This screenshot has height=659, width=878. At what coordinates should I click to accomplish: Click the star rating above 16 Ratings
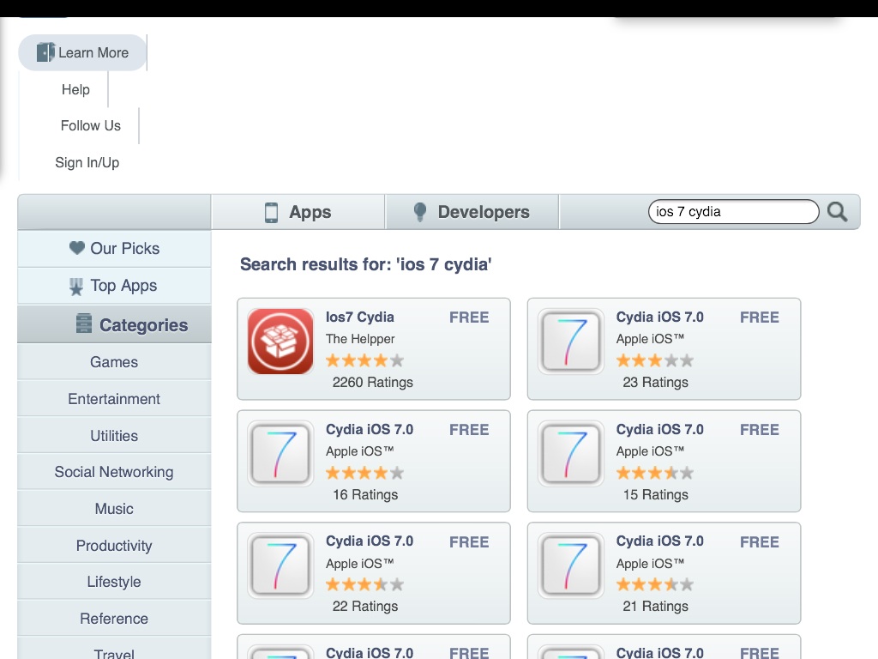point(364,473)
